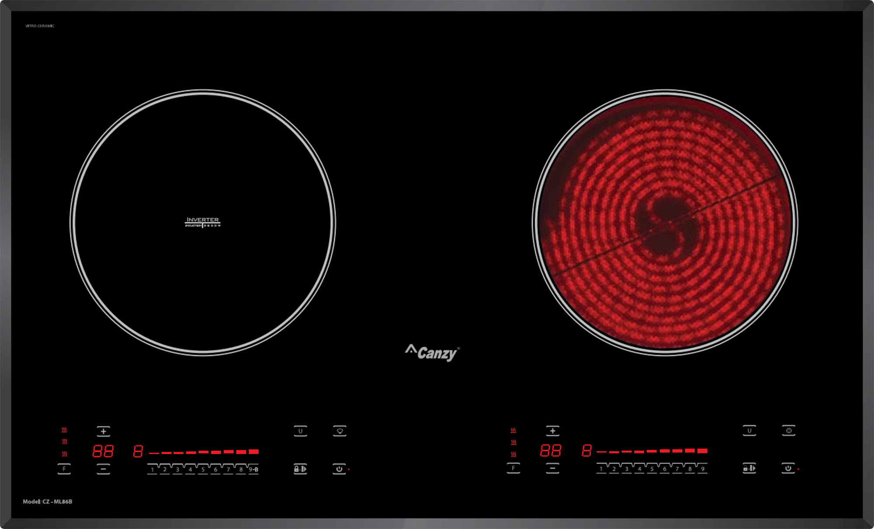Click the Canzy brand logo

tap(433, 352)
